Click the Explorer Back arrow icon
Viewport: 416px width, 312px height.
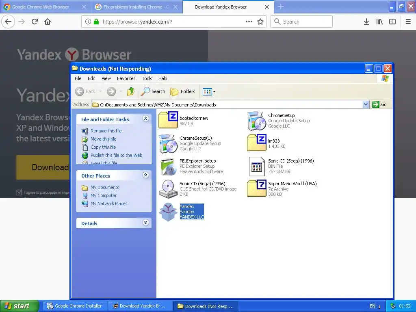79,91
